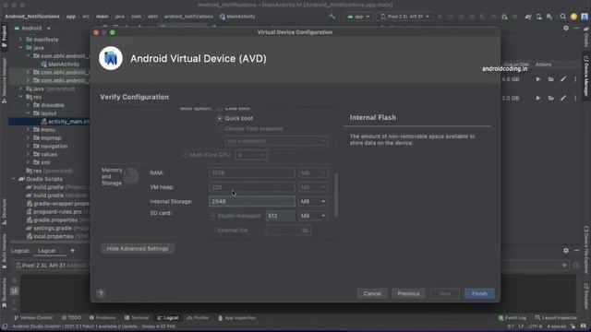The height and width of the screenshot is (332, 591).
Task: Click Hide Advanced Settings button
Action: (x=138, y=249)
